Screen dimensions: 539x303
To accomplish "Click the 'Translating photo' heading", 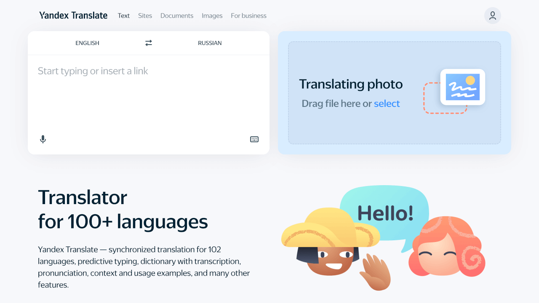I will (351, 84).
